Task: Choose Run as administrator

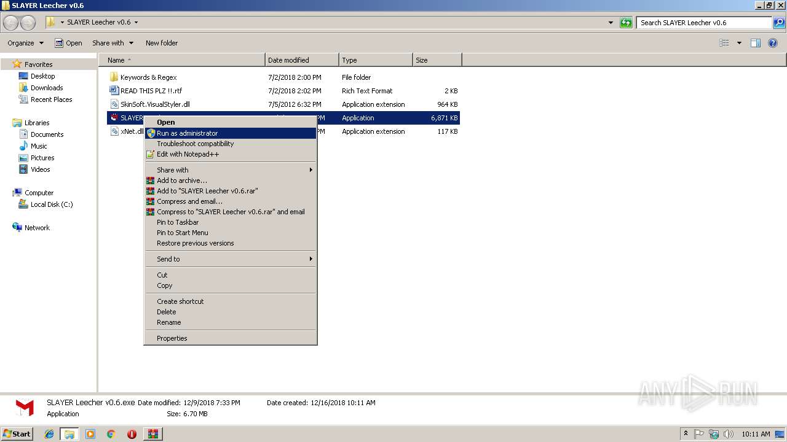Action: point(231,133)
